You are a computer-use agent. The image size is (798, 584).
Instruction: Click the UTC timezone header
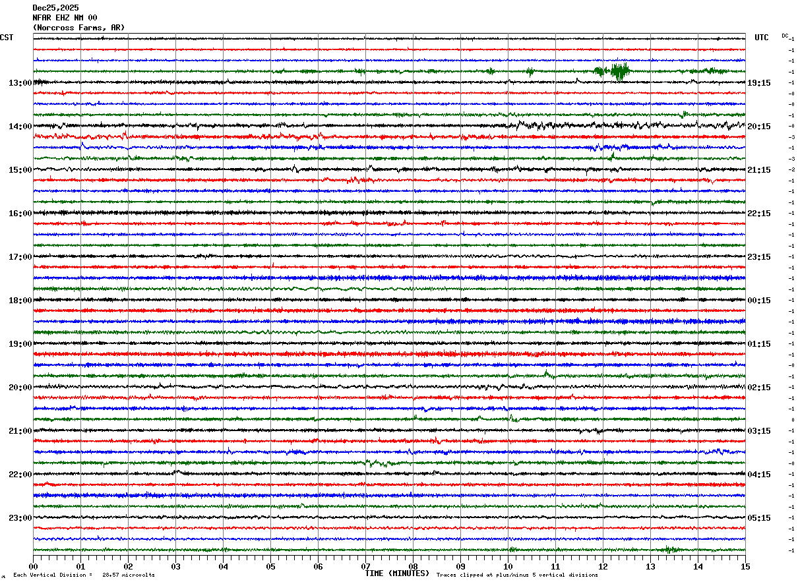pos(762,38)
